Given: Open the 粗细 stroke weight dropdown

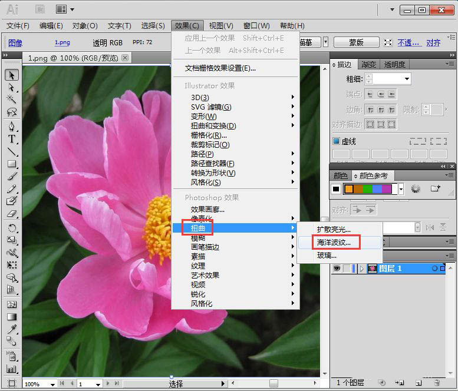Looking at the screenshot, I should click(407, 79).
